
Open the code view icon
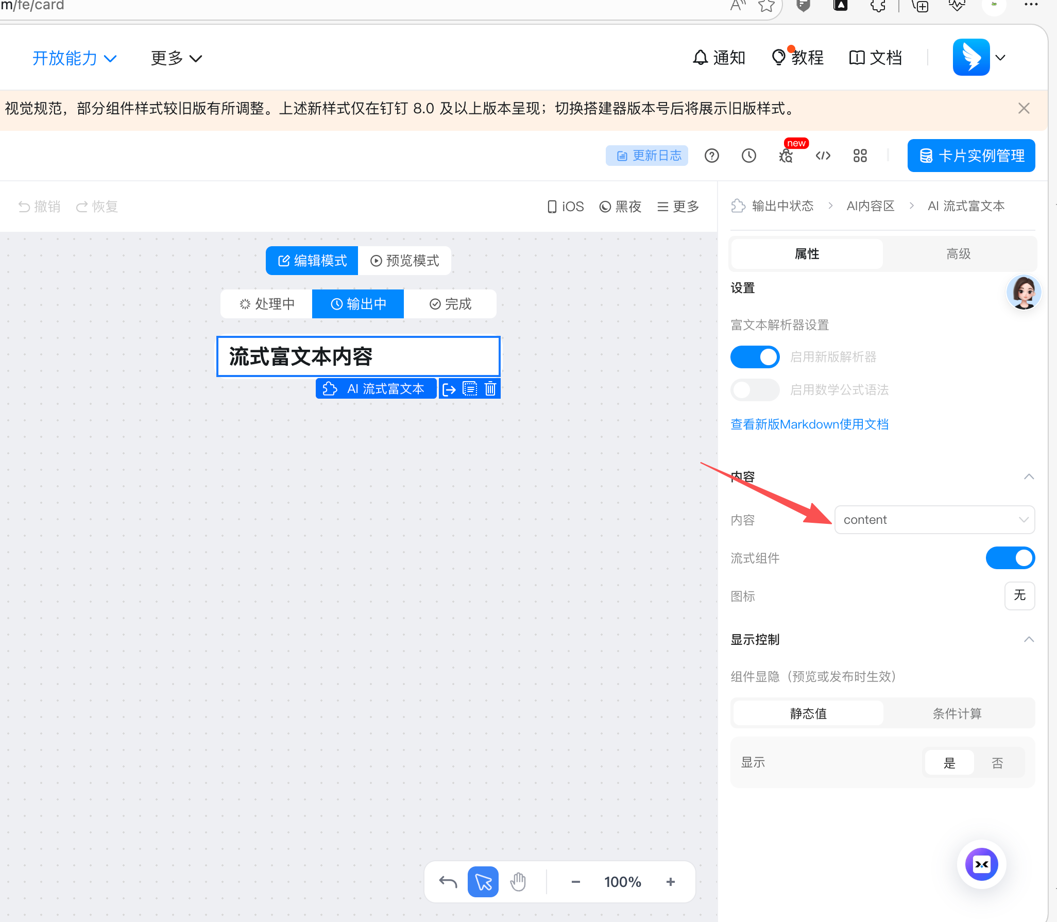pos(823,156)
